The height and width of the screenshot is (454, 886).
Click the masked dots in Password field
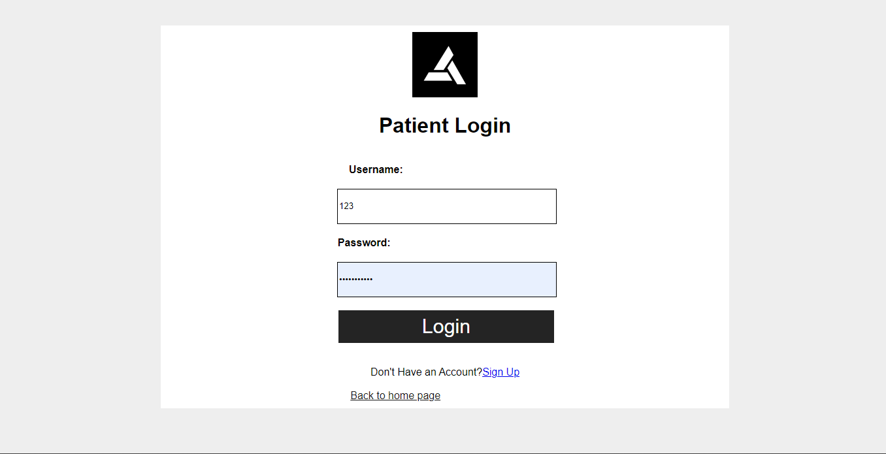tap(356, 280)
